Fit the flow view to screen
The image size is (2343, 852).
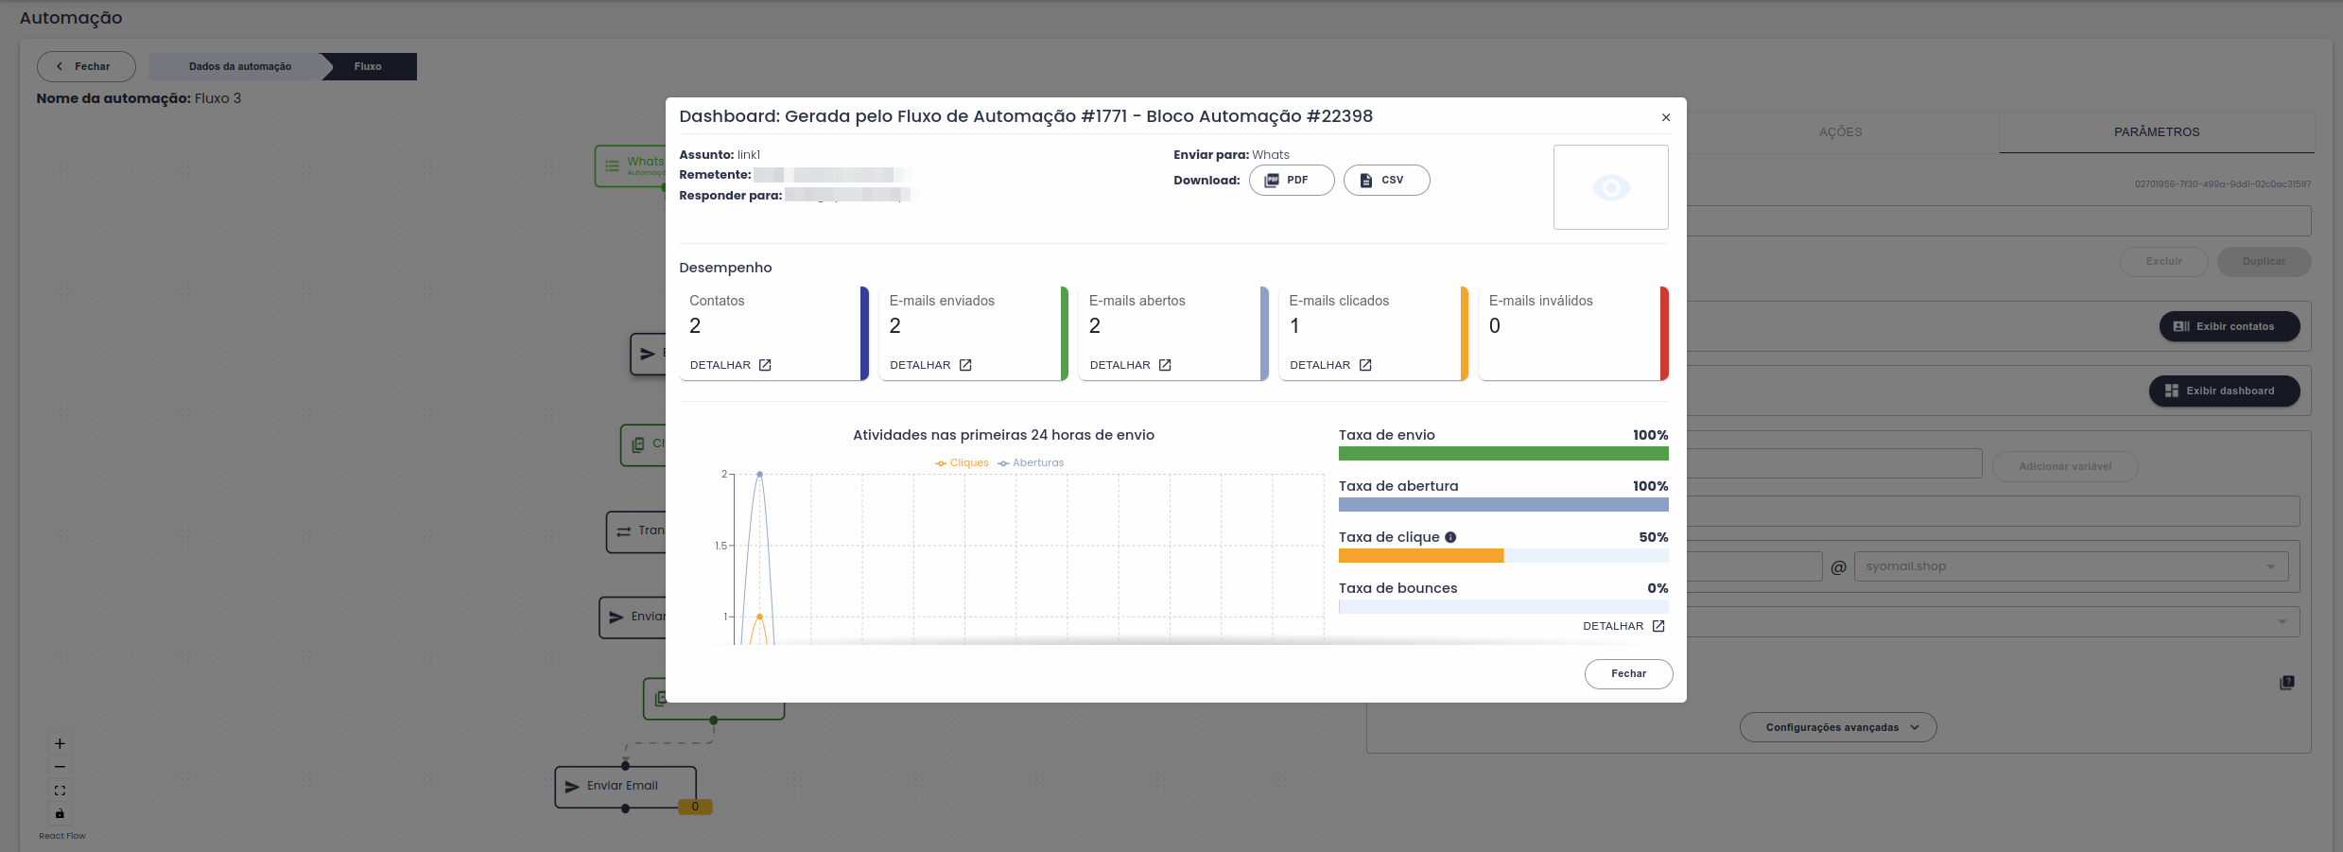tap(60, 791)
